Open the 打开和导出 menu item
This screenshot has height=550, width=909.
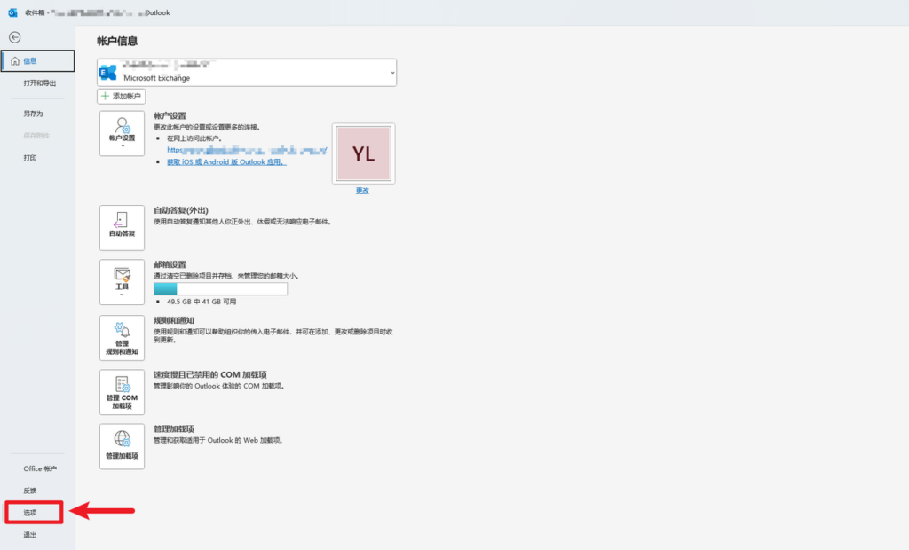40,83
